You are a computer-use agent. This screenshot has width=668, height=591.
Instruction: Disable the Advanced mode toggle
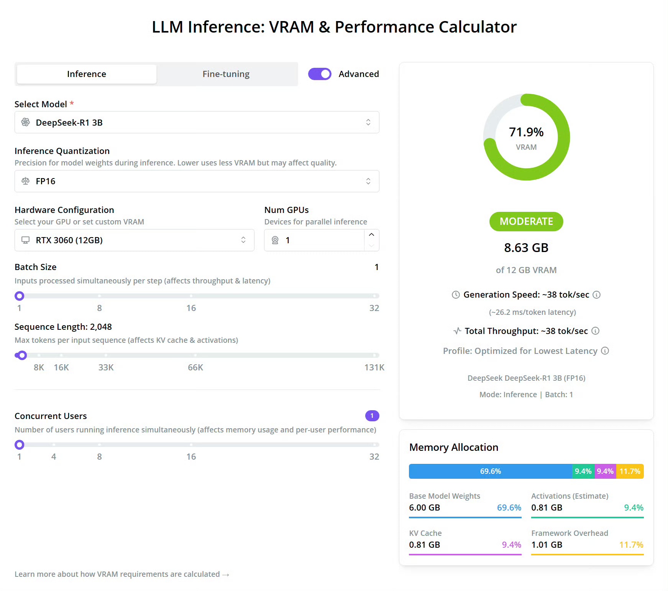tap(320, 74)
